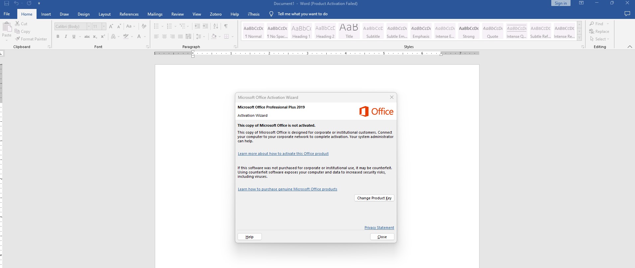Screen dimensions: 635x268
Task: Click Increase Indent icon
Action: (205, 26)
